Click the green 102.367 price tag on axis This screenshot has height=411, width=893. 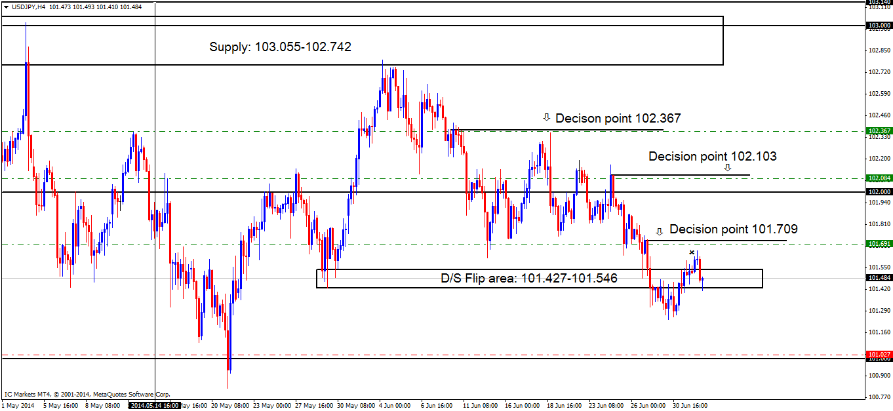pyautogui.click(x=879, y=131)
